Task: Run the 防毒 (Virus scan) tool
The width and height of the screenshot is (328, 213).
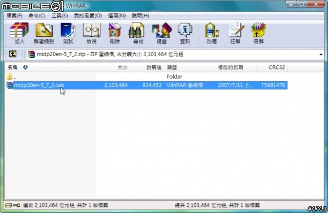Action: pyautogui.click(x=212, y=33)
